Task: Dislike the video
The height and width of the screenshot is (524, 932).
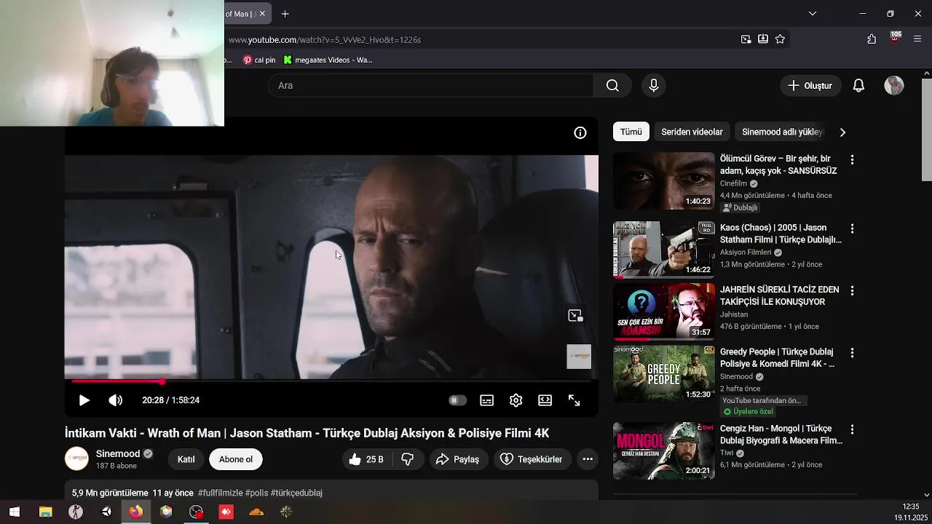Action: (x=408, y=459)
